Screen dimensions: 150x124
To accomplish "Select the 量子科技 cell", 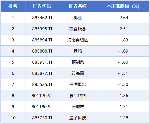I will pyautogui.click(x=78, y=118).
